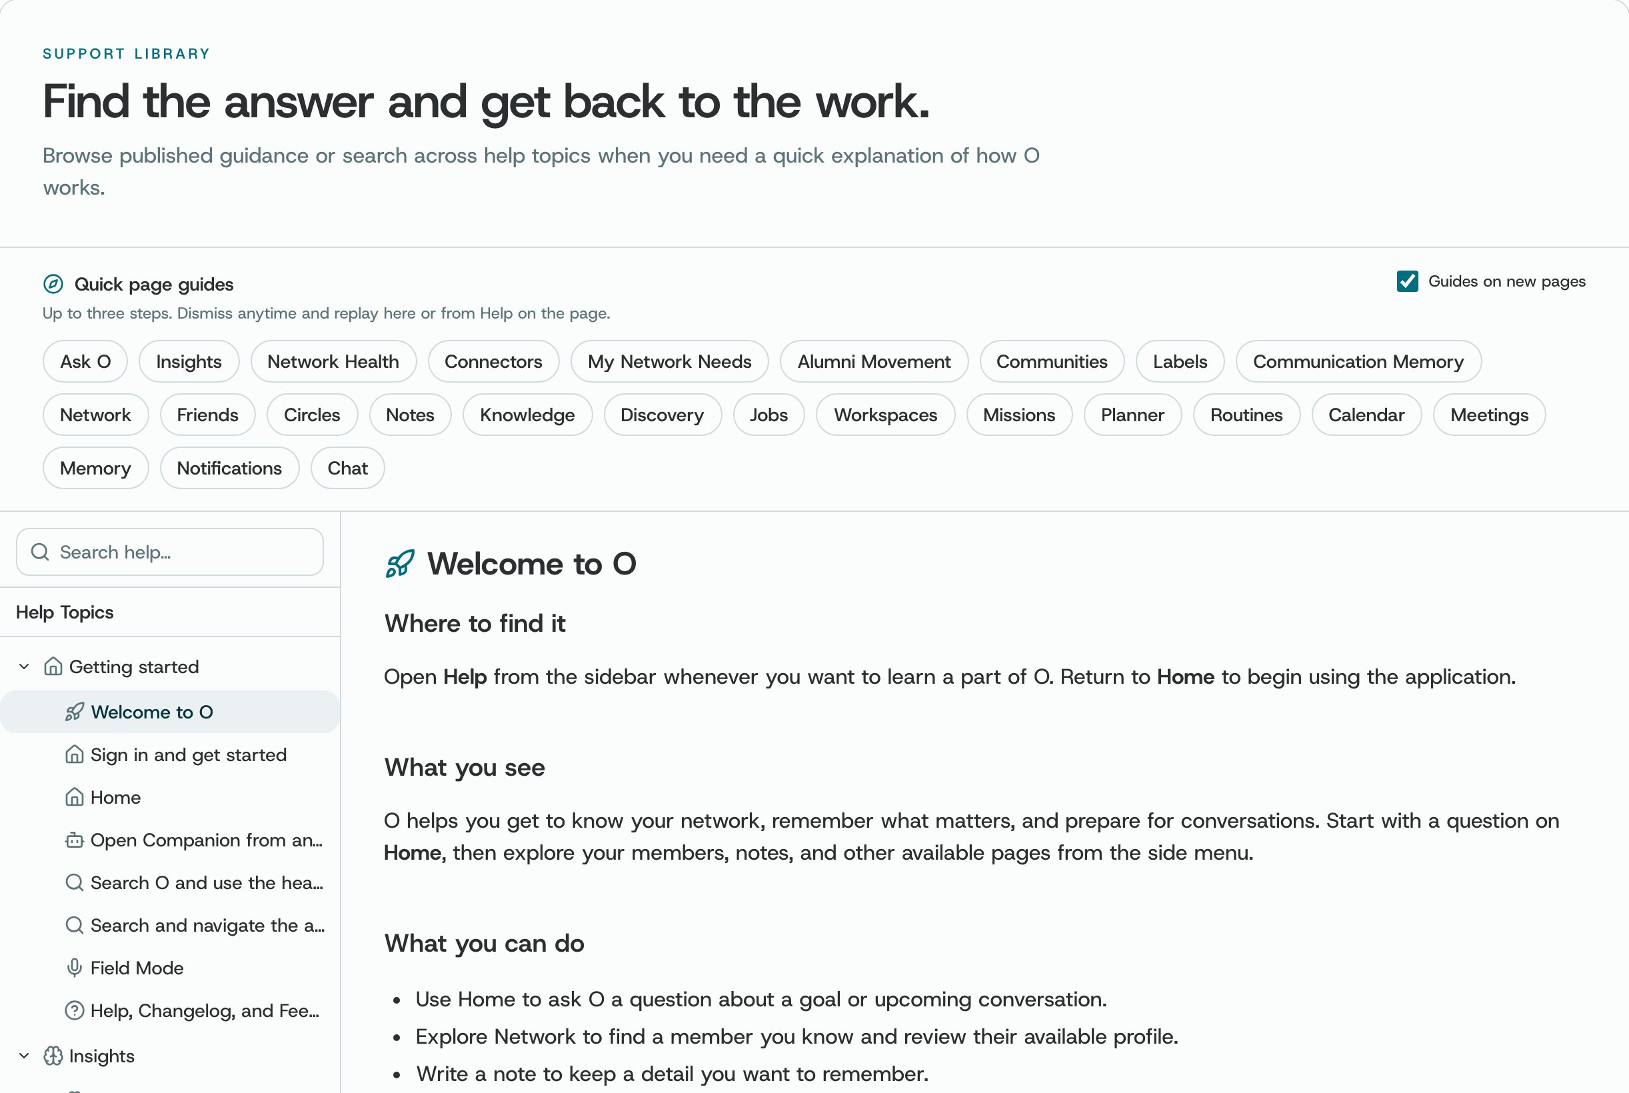Screen dimensions: 1629x1093
Task: Open the Communities quick guide
Action: (1052, 362)
